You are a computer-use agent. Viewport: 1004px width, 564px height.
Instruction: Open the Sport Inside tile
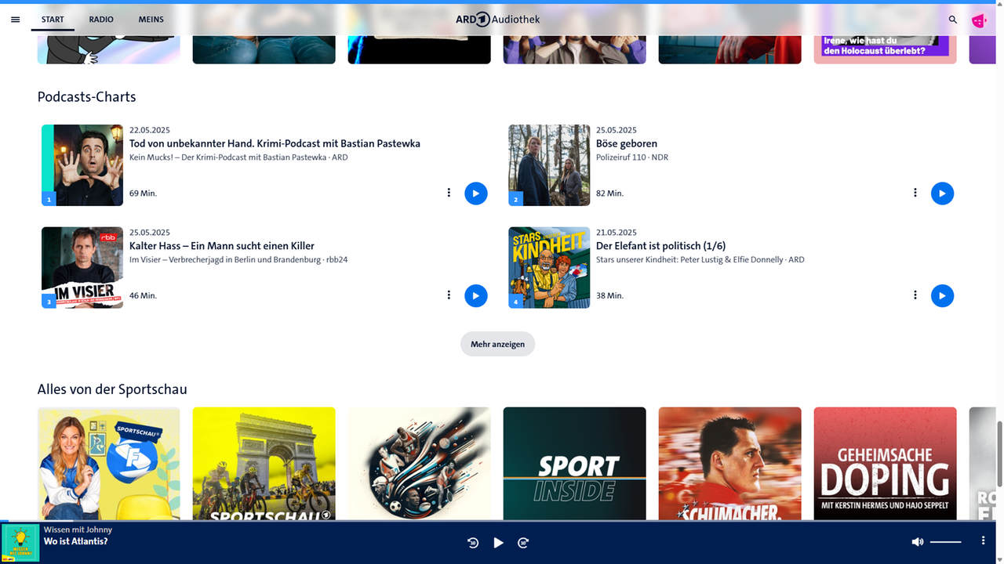(574, 463)
